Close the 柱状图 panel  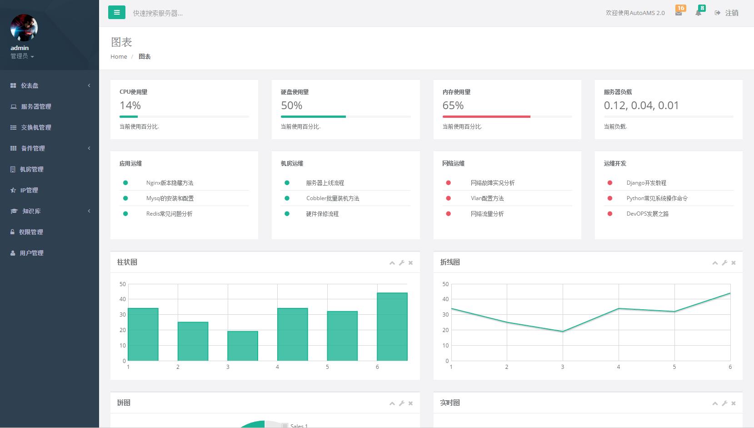click(410, 263)
